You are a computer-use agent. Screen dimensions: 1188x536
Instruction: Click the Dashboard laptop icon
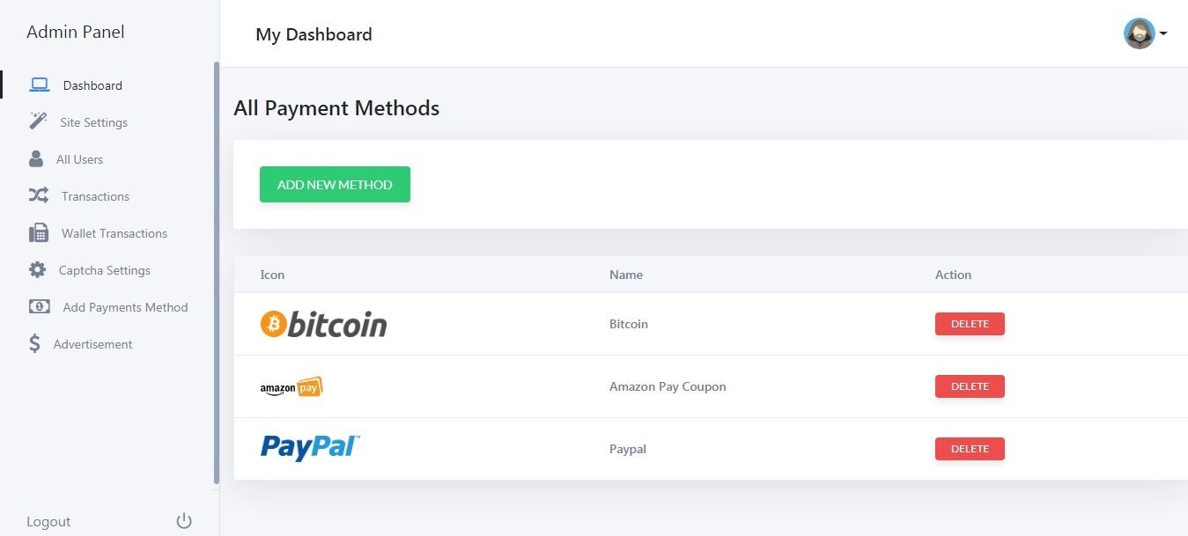point(40,85)
